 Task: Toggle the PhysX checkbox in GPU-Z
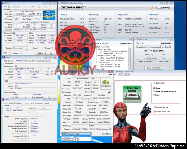point(90,129)
